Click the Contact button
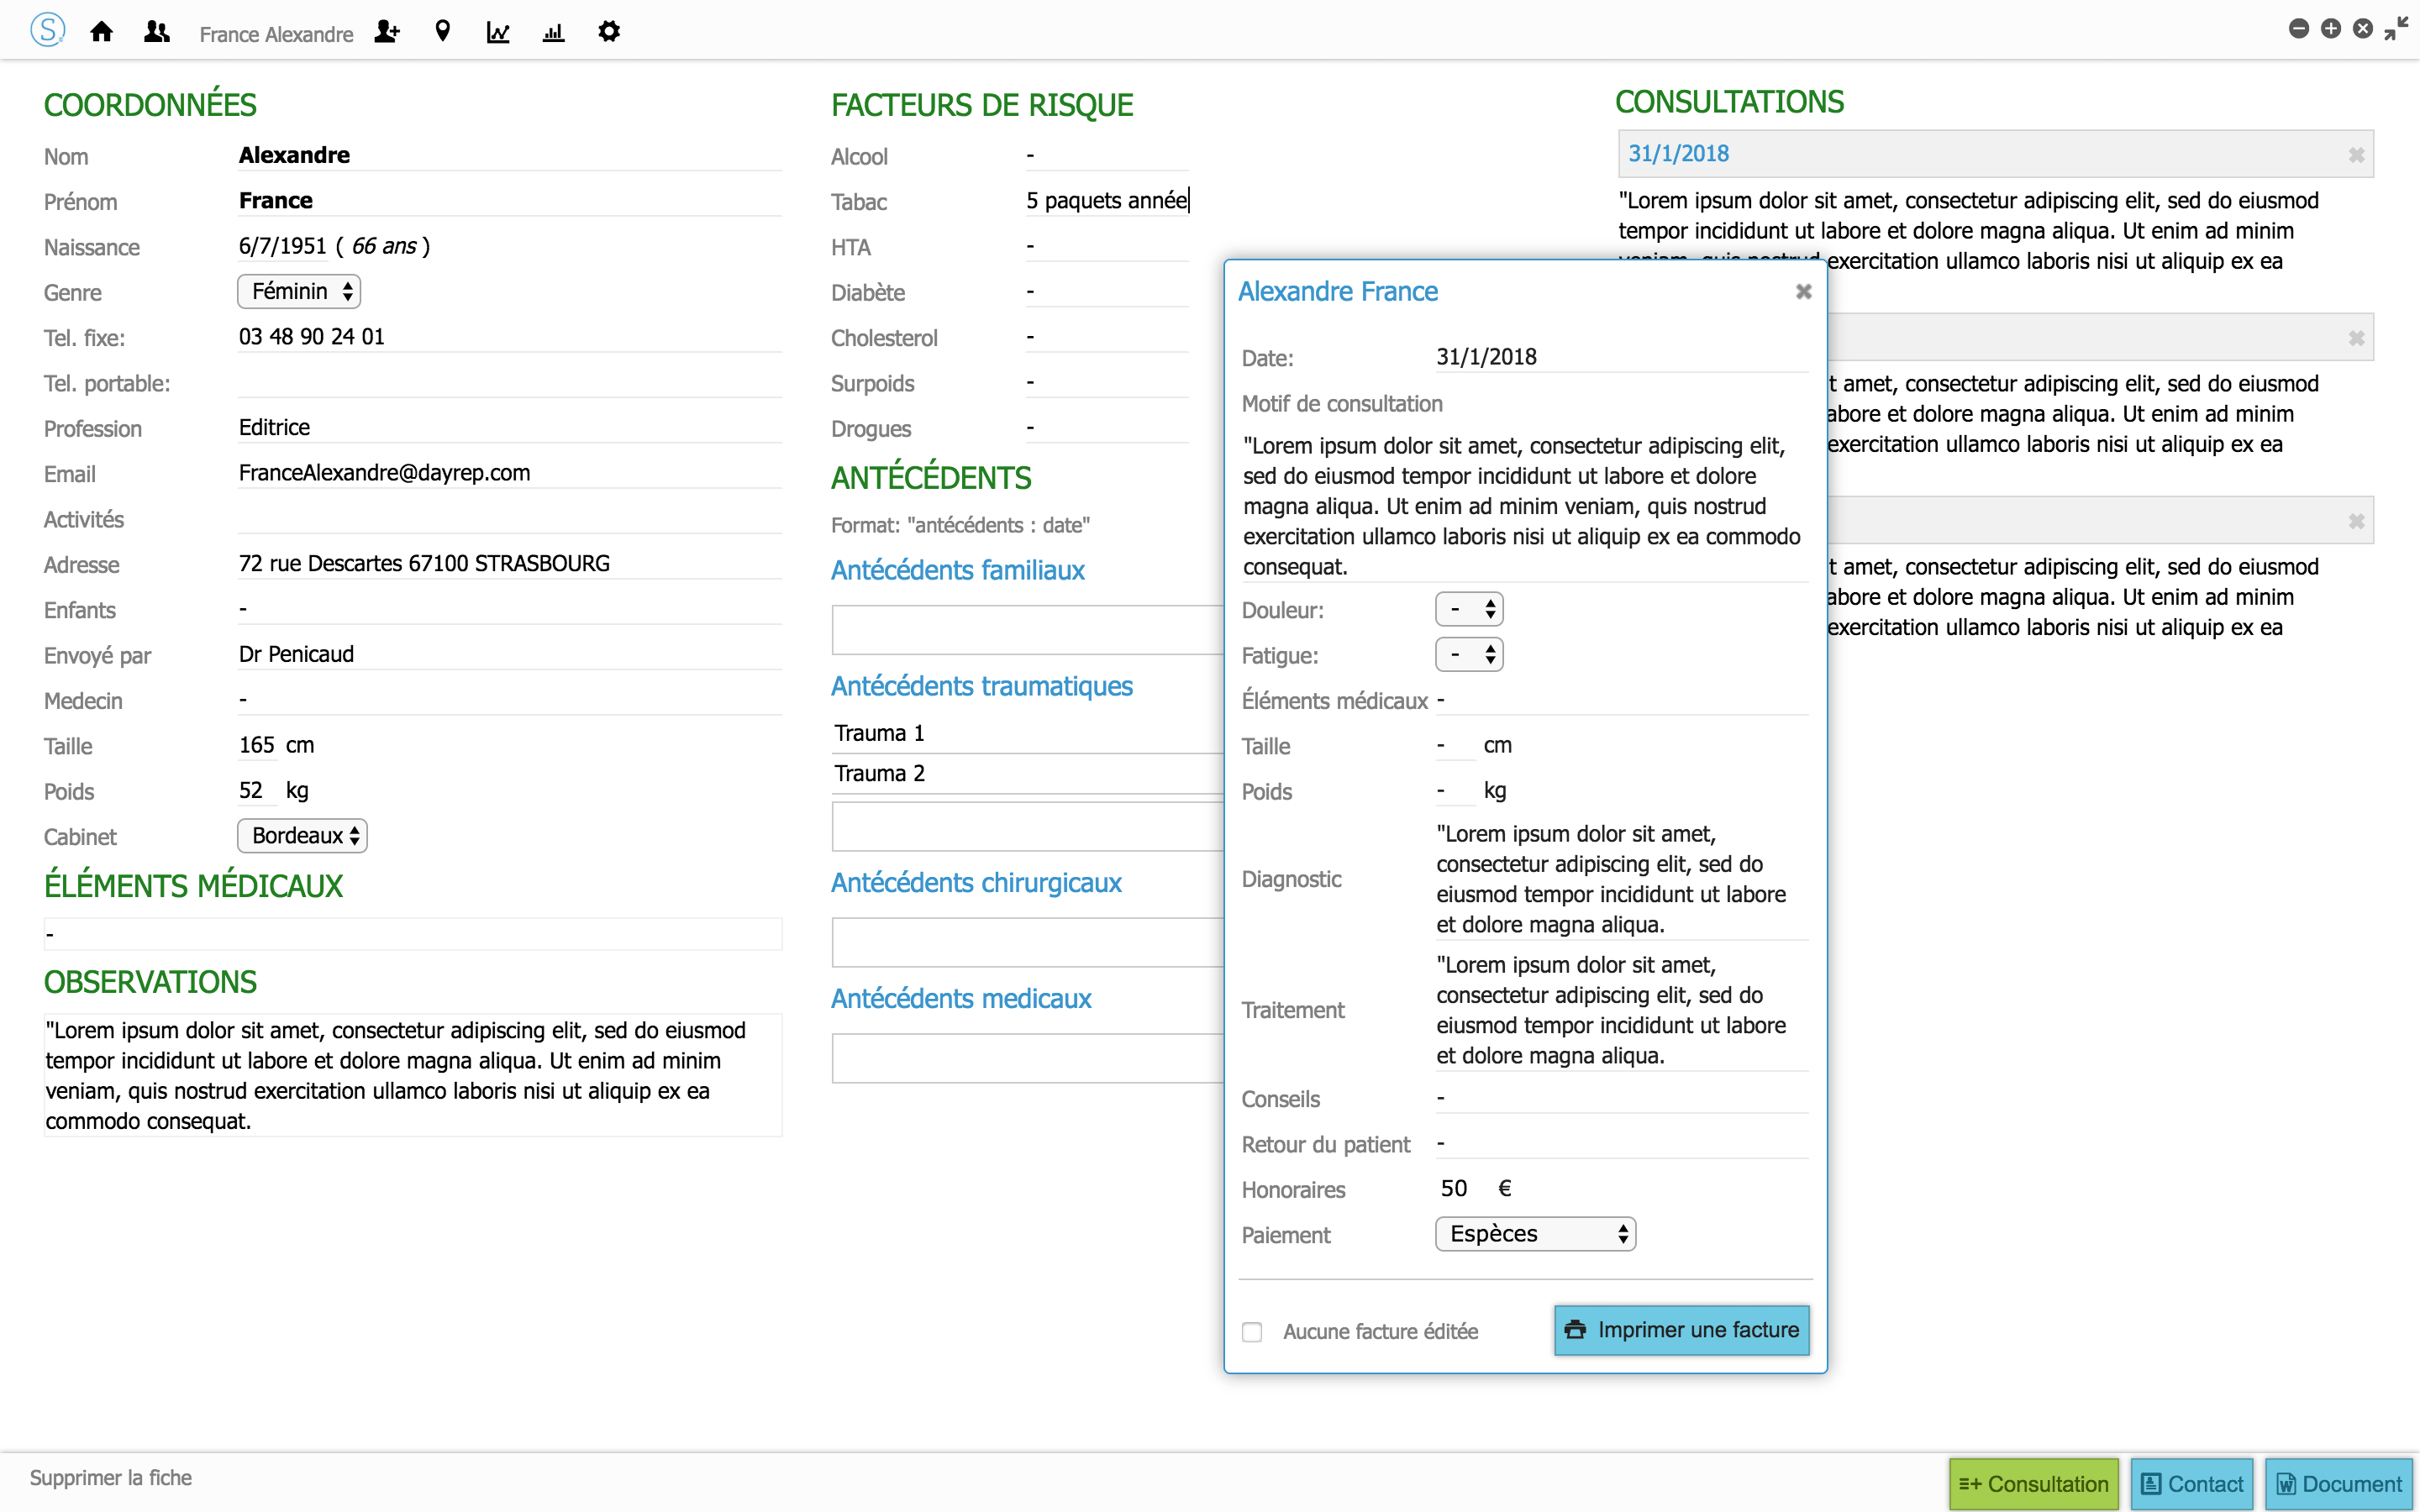 (2191, 1484)
